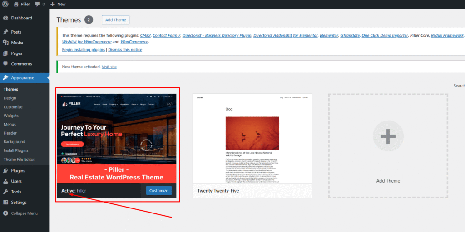Viewport: 465px width, 232px height.
Task: Click the Pages icon in sidebar
Action: (x=5, y=53)
